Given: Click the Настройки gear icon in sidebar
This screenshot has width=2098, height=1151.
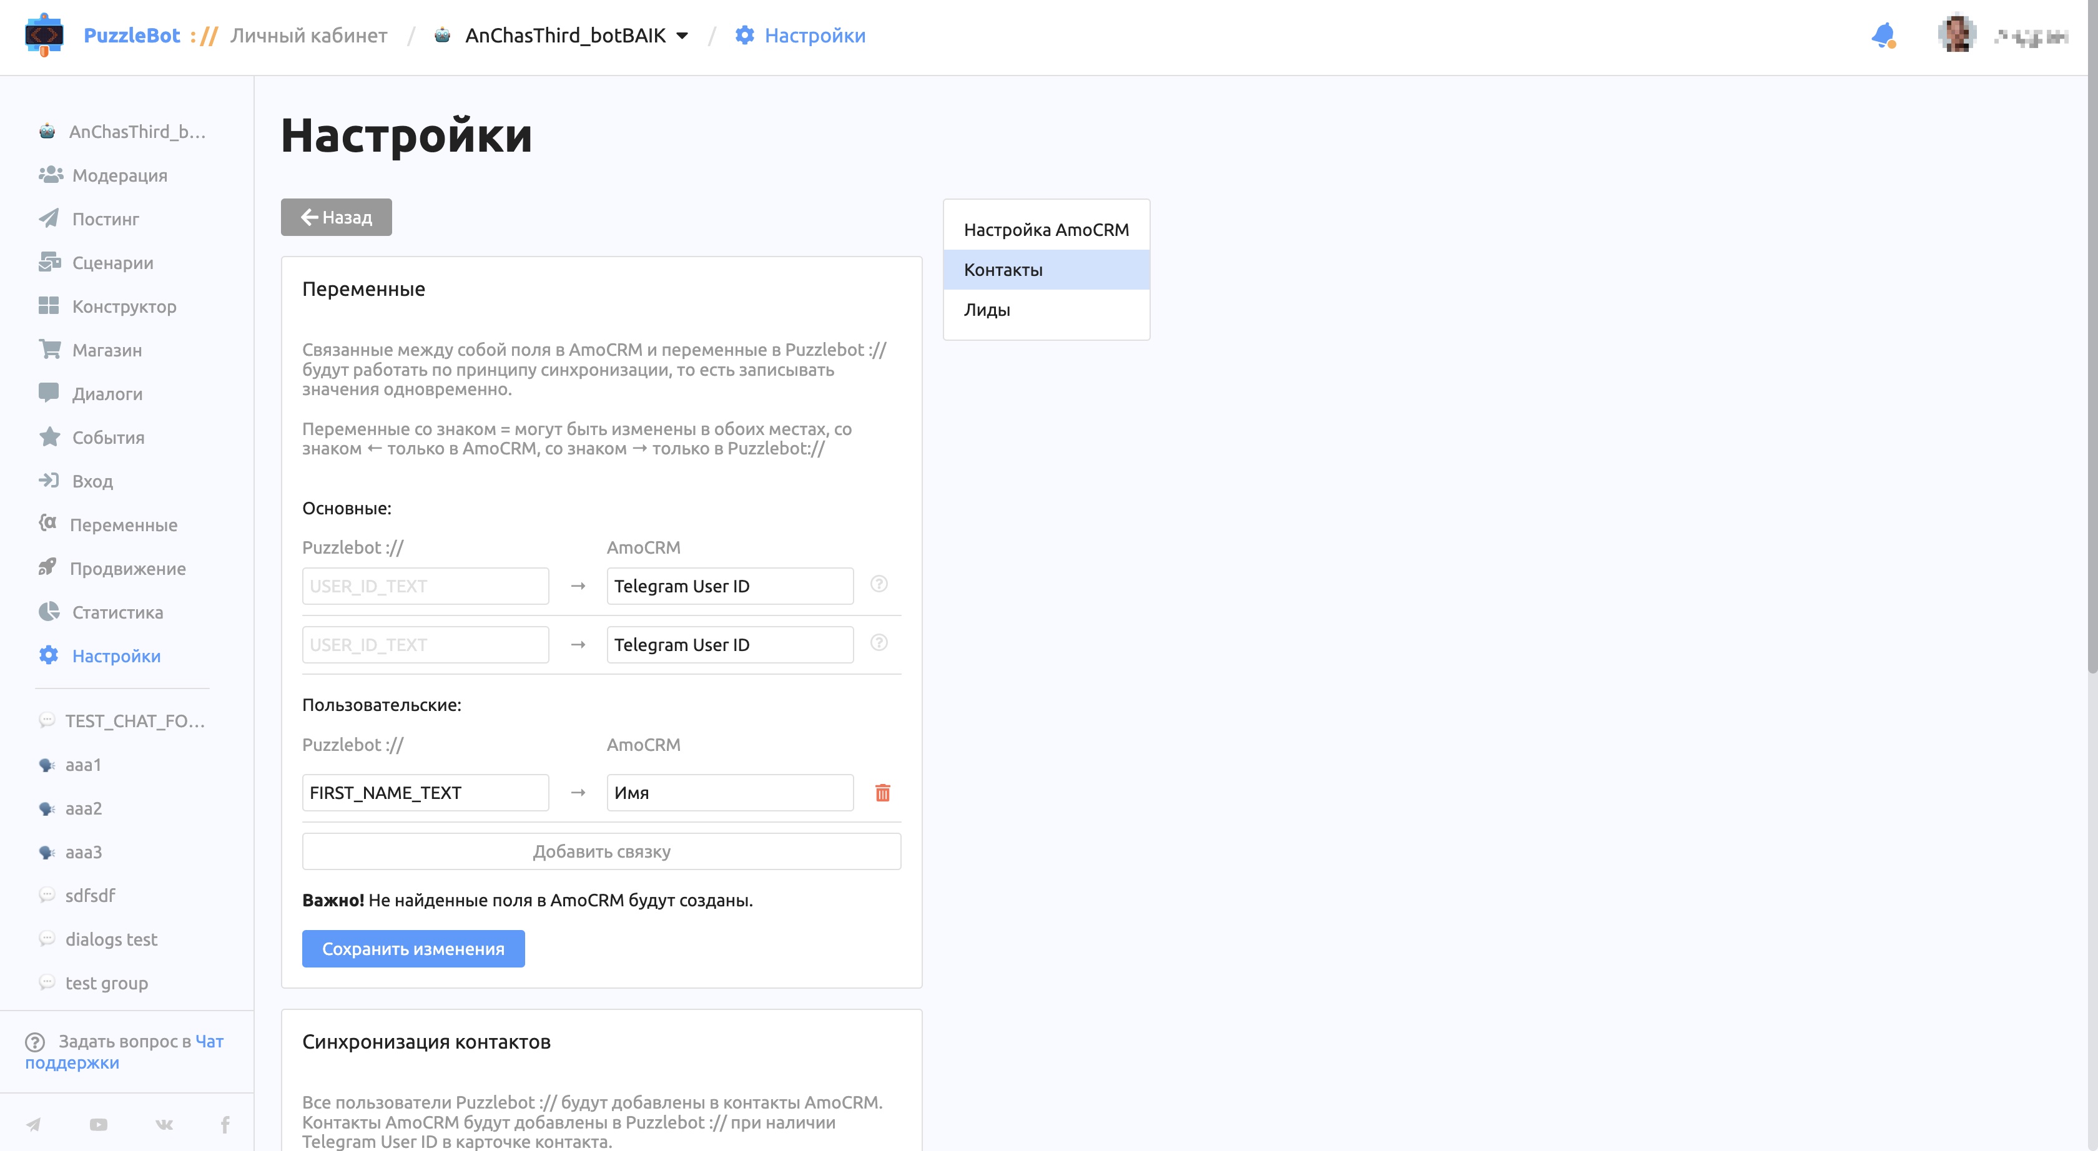Looking at the screenshot, I should [x=49, y=655].
